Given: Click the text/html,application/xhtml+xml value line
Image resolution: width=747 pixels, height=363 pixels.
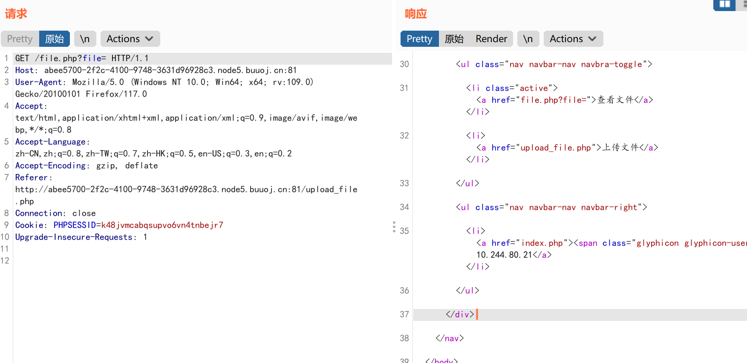Looking at the screenshot, I should (186, 118).
